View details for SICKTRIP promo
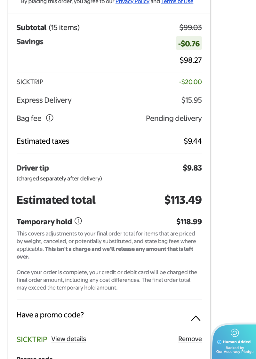 (x=68, y=339)
